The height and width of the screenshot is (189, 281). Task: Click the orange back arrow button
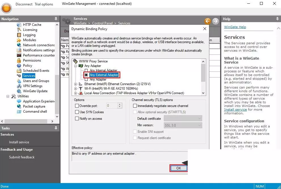click(207, 21)
